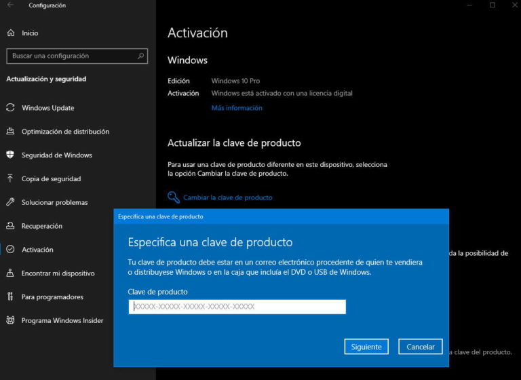Click the Seguridad de Windows shield icon
Viewport: 521px width, 380px height.
point(10,155)
